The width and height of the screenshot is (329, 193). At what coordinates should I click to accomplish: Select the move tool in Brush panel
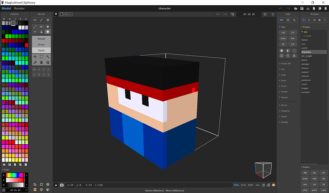[x=35, y=56]
